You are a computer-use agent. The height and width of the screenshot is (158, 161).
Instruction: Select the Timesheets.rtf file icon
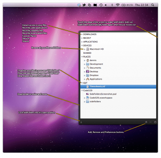87,86
